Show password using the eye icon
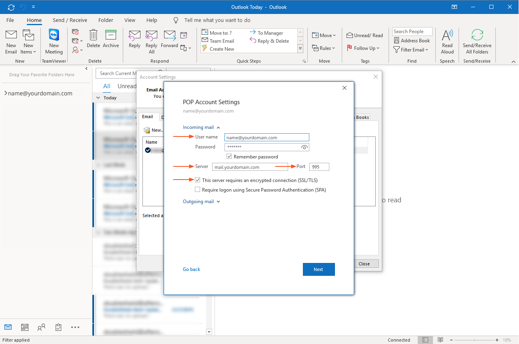The image size is (519, 344). pyautogui.click(x=305, y=147)
